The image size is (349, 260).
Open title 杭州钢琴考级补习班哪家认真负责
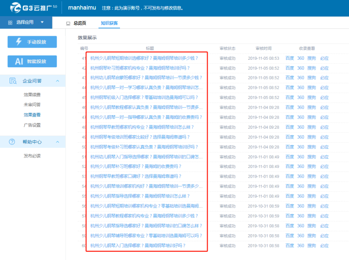(x=144, y=147)
